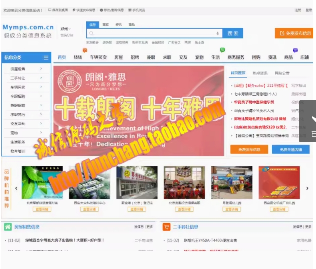Expand 车辆买卖 sidebar category arrow
The image size is (316, 269).
click(x=41, y=87)
